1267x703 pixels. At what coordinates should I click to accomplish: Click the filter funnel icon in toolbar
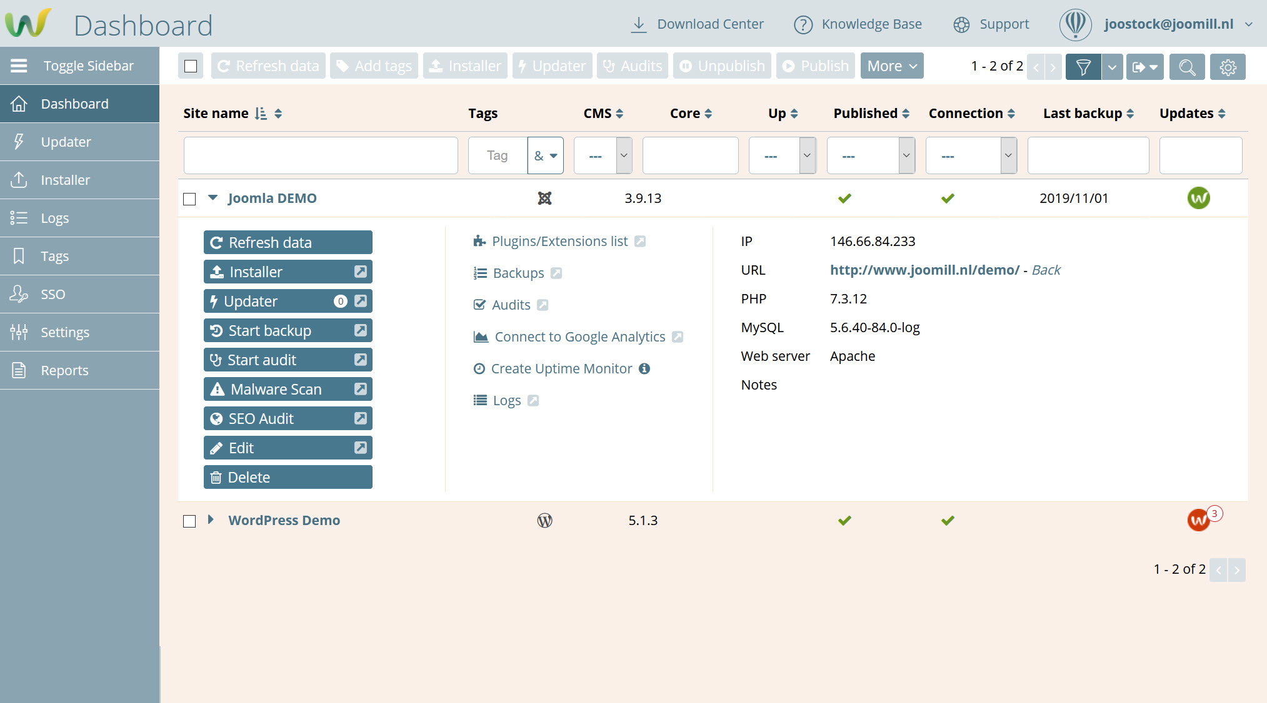(x=1083, y=66)
